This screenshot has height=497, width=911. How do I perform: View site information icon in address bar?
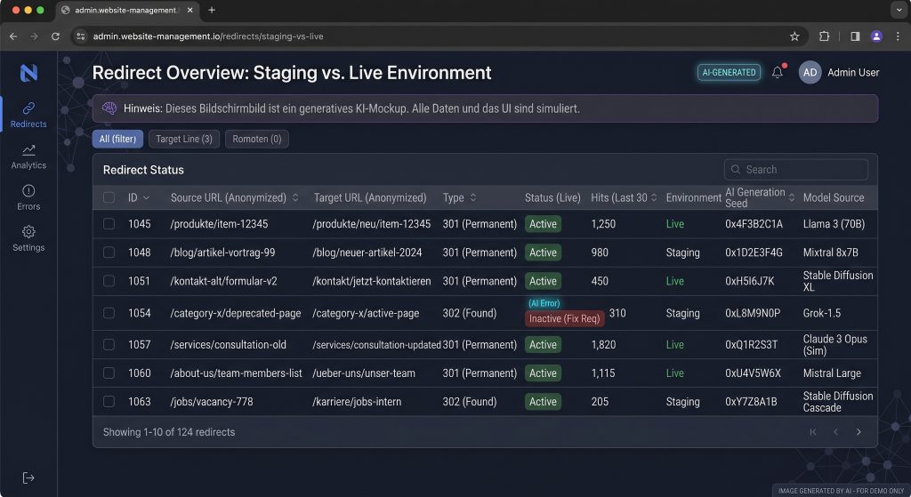coord(81,36)
